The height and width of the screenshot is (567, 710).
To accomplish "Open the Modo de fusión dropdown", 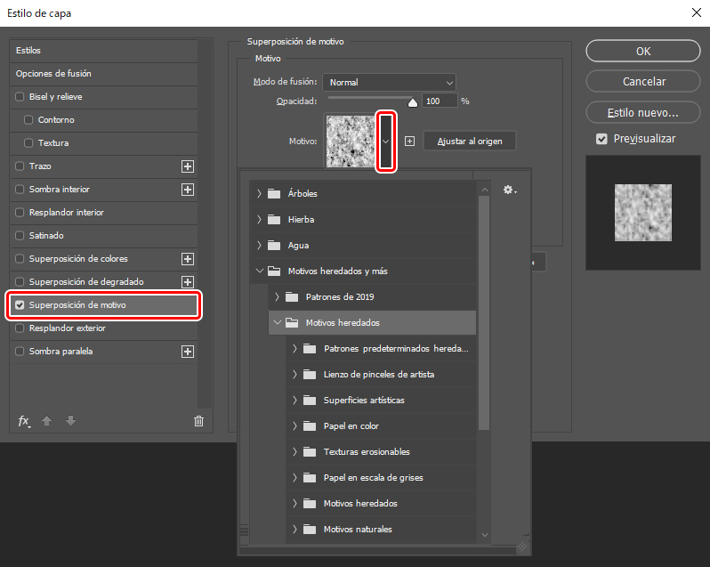I will [389, 82].
